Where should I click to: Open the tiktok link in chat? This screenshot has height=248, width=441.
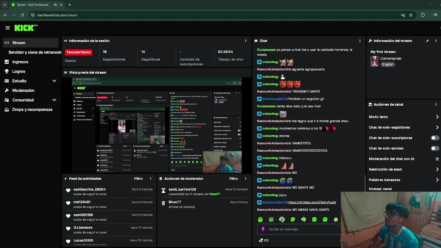tap(312, 202)
